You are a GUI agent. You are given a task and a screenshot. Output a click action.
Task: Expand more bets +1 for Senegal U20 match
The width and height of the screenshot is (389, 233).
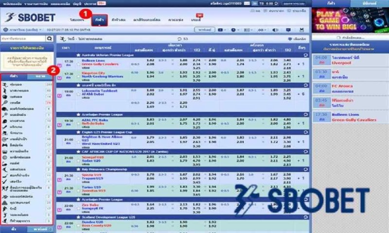click(x=301, y=161)
